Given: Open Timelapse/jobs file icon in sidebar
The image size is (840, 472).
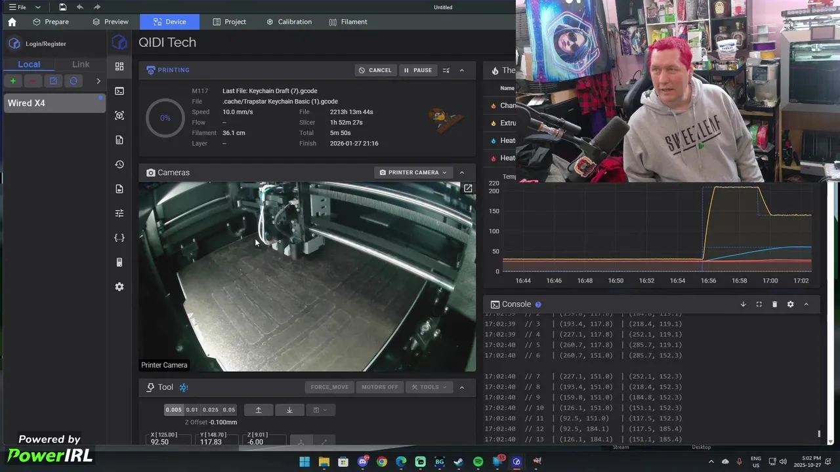Looking at the screenshot, I should click(119, 189).
